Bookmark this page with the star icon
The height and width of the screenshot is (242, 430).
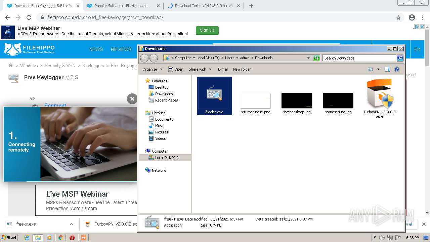tap(398, 17)
